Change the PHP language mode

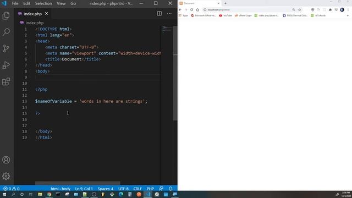150,189
